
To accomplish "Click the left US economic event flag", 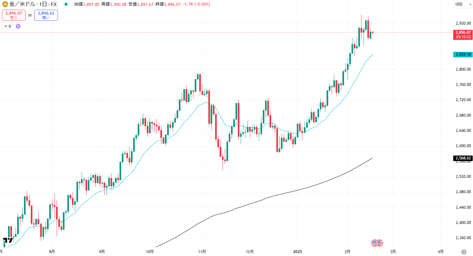I will tap(375, 242).
